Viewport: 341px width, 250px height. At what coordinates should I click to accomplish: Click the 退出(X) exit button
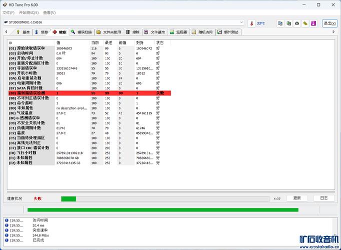click(x=329, y=23)
